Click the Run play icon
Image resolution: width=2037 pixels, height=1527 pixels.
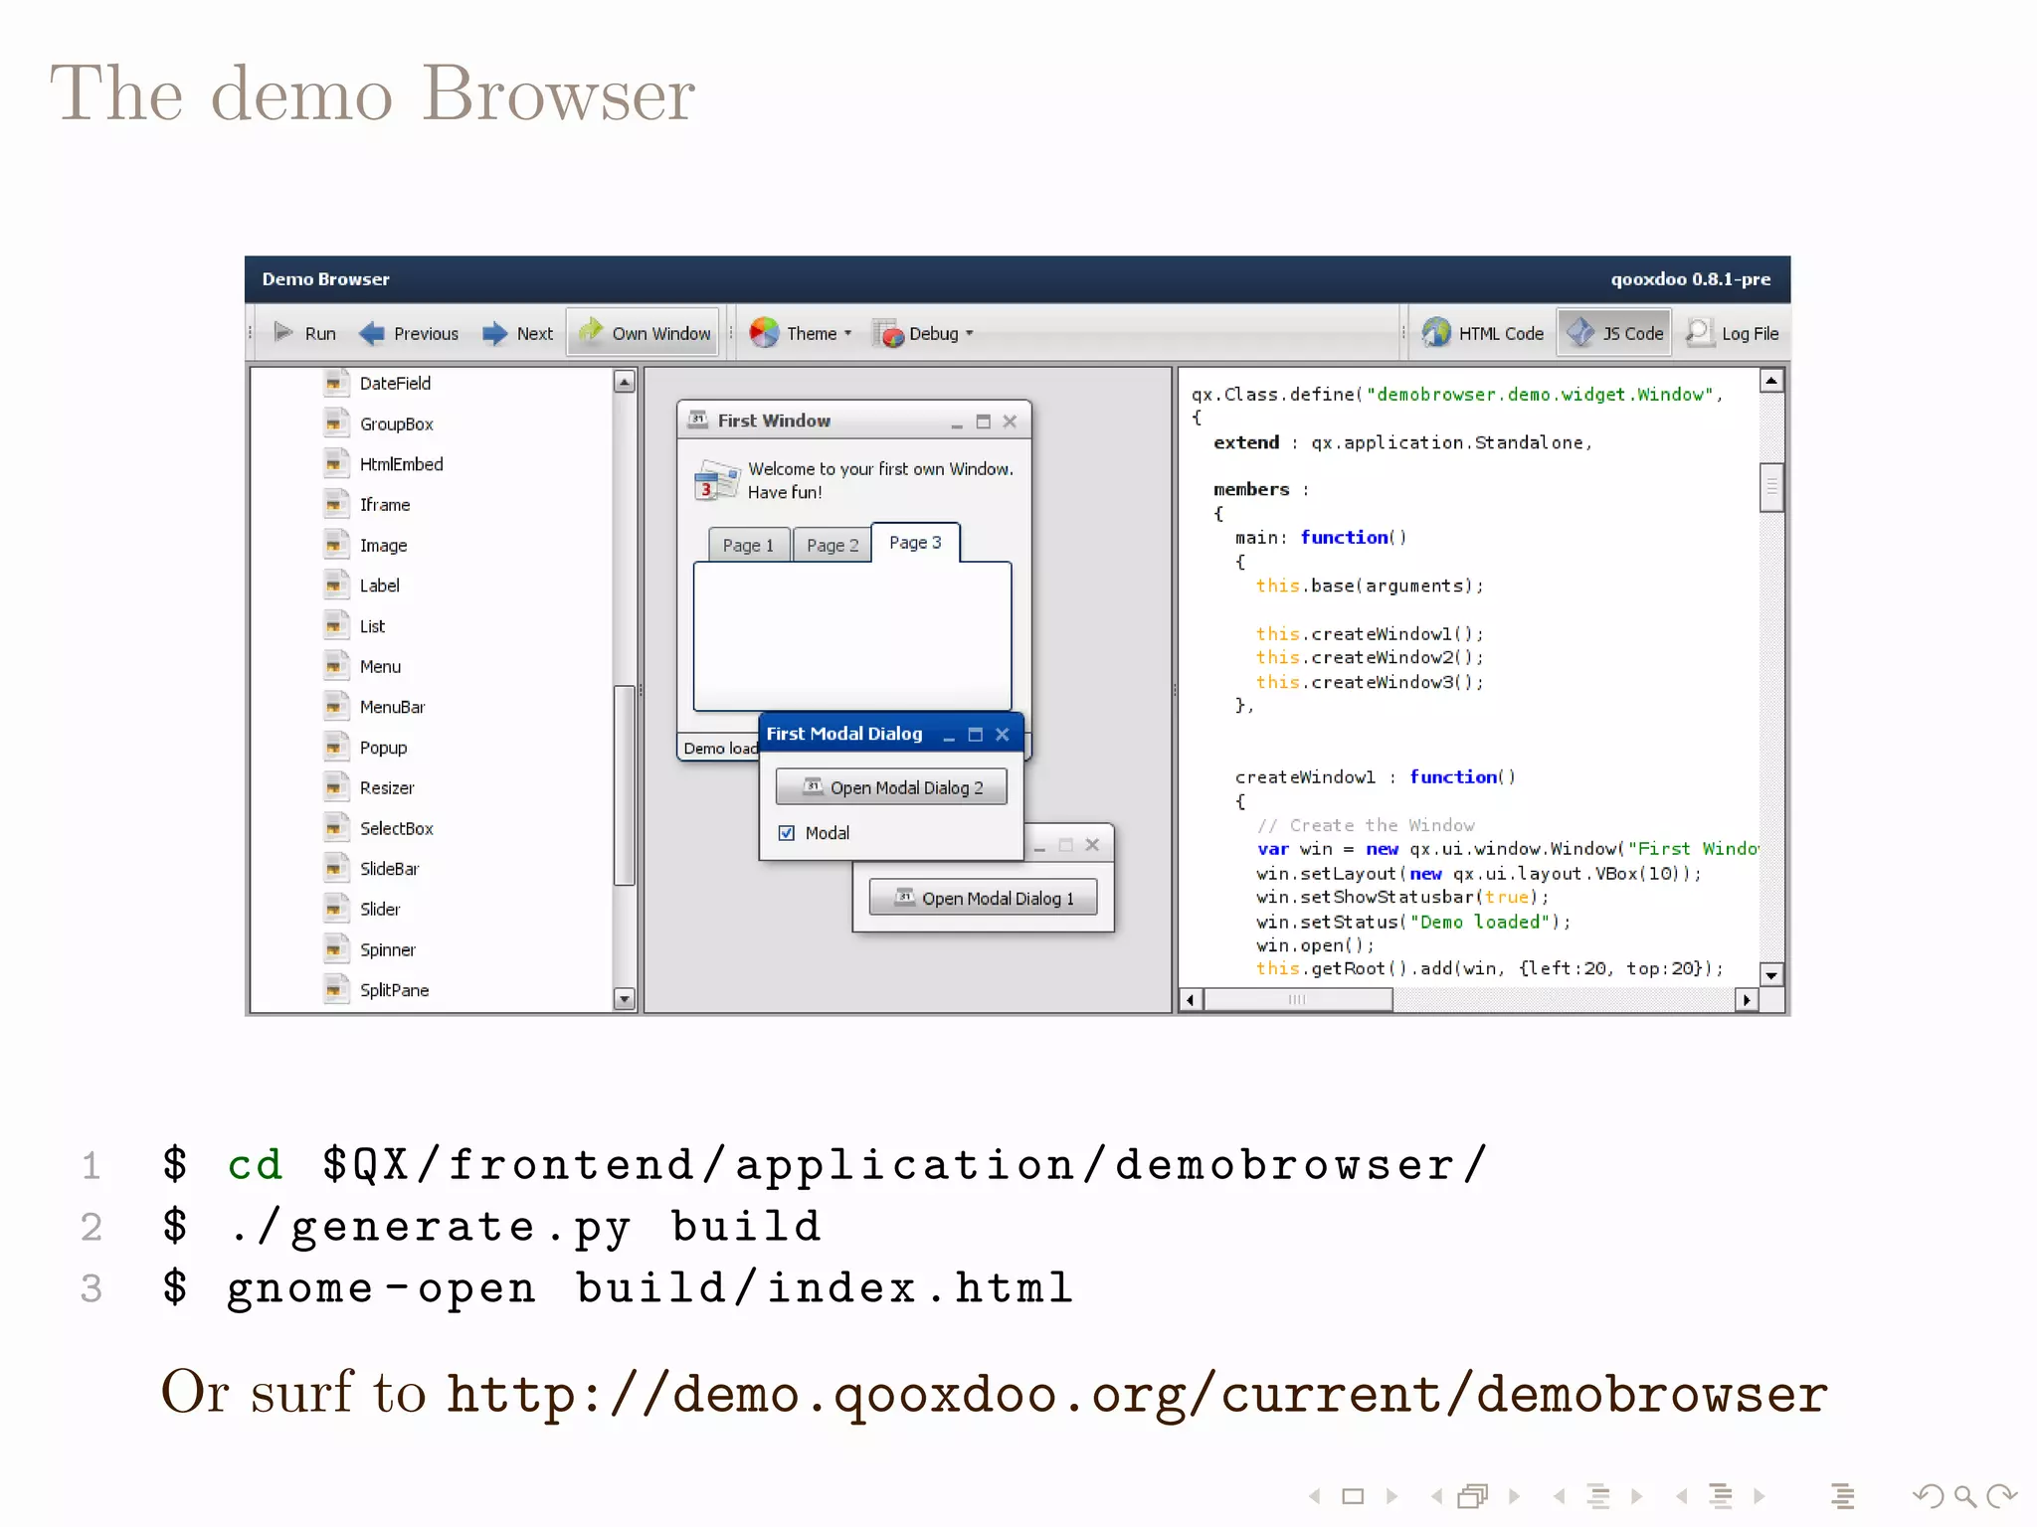[283, 332]
